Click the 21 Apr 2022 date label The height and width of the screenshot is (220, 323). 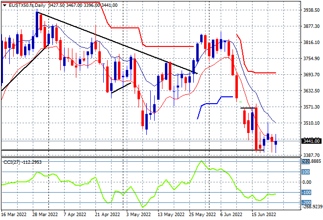pos(107,215)
